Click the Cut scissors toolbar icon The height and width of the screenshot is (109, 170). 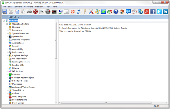(x=11, y=12)
